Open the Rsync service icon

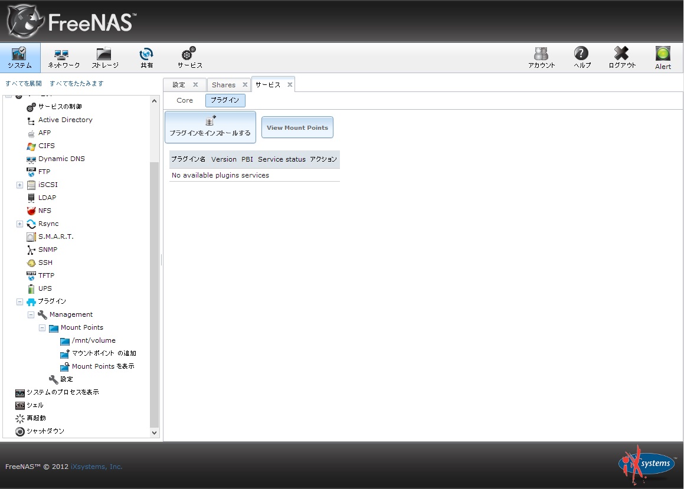pos(31,224)
